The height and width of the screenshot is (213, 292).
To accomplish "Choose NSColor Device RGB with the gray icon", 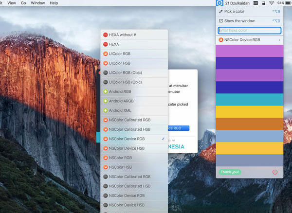I will [x=134, y=195].
